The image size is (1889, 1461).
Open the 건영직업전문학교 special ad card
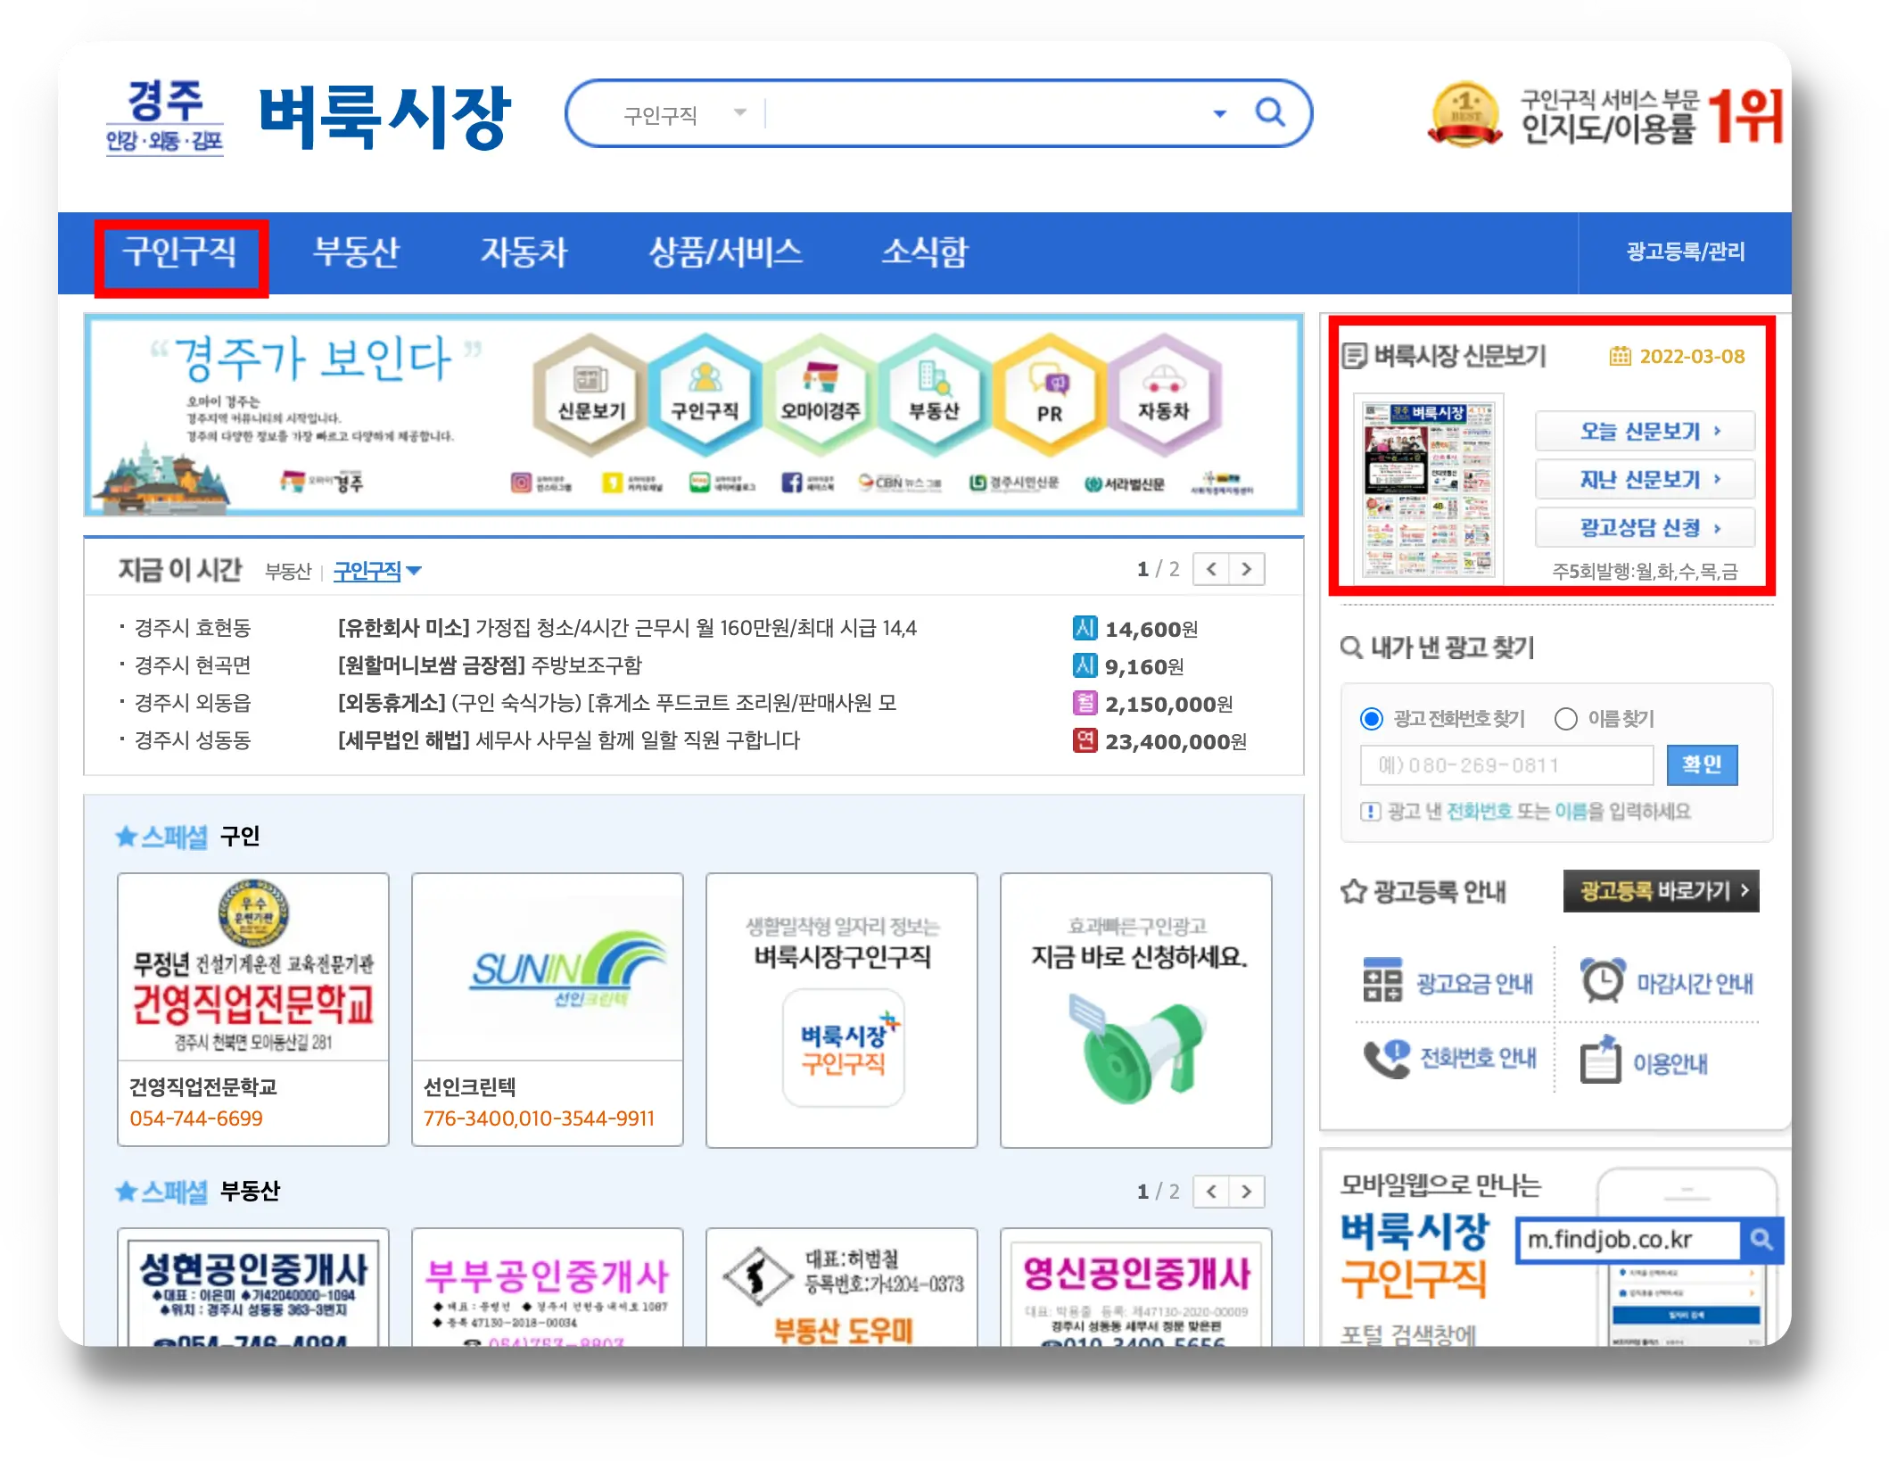pos(253,1010)
